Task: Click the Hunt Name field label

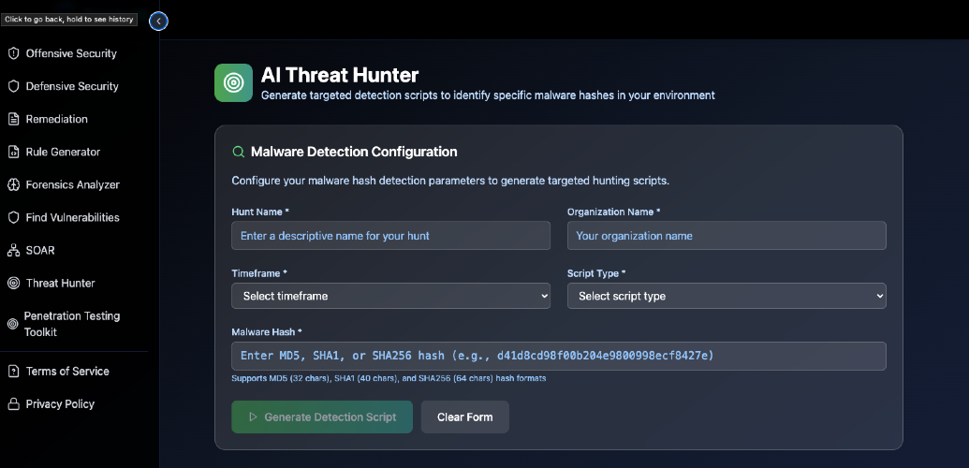Action: (x=261, y=212)
